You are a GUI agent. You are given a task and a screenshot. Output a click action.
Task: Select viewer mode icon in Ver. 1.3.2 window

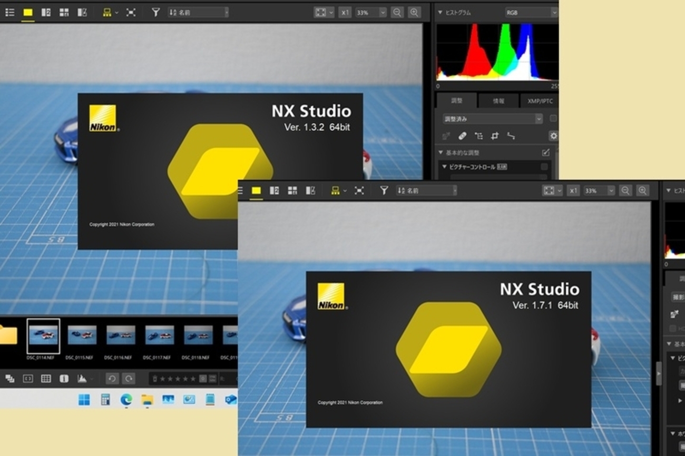coord(28,12)
